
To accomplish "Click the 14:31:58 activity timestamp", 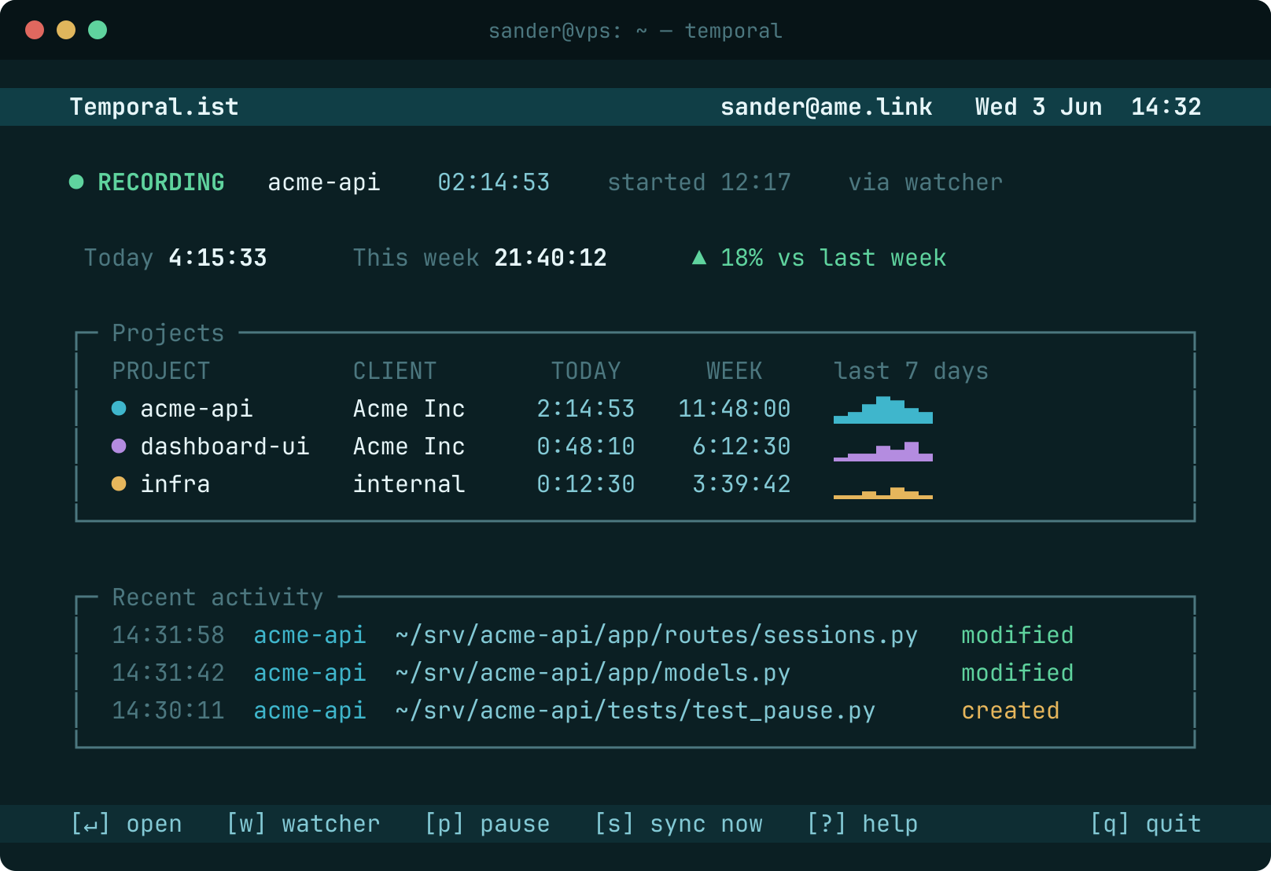I will [x=168, y=635].
